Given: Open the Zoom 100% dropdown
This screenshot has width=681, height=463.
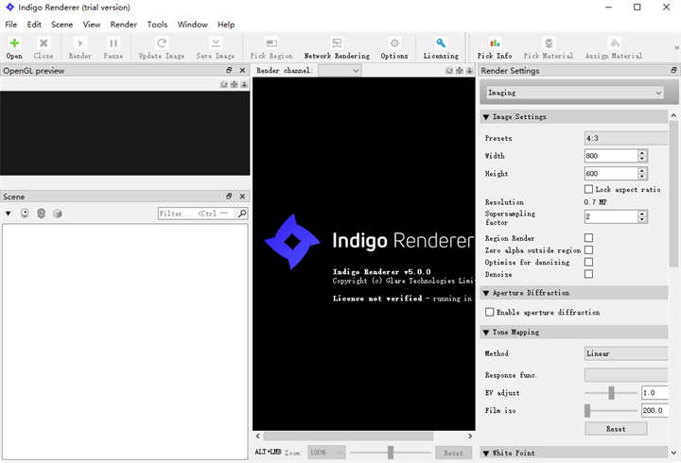Looking at the screenshot, I should 326,453.
